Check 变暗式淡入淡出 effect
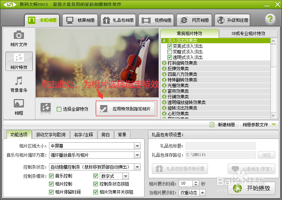 click(170, 52)
